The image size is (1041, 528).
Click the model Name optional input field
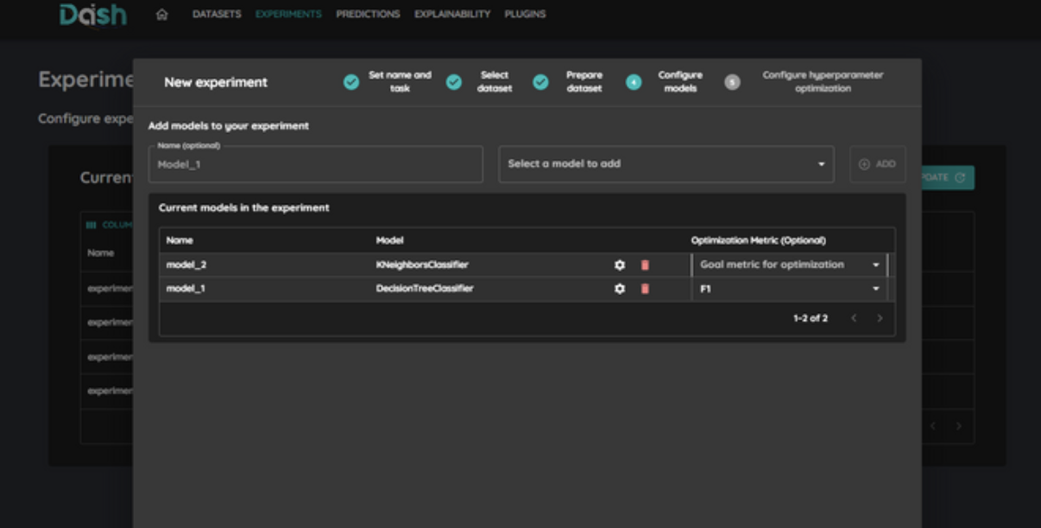tap(315, 165)
